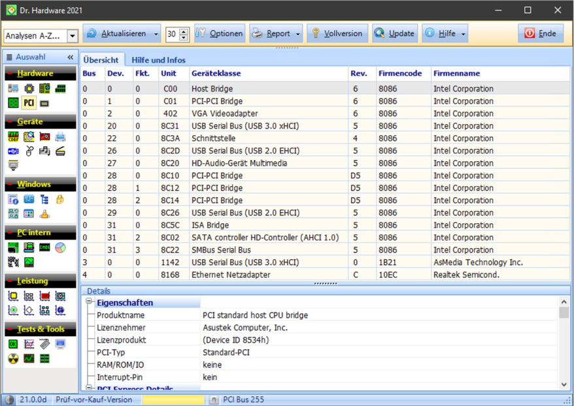The height and width of the screenshot is (406, 574).
Task: Collapse the Hardware group in sidebar
Action: [9, 73]
